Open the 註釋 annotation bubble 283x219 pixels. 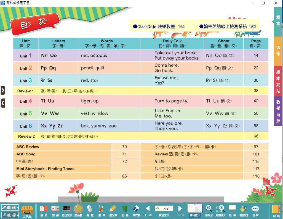(x=255, y=211)
